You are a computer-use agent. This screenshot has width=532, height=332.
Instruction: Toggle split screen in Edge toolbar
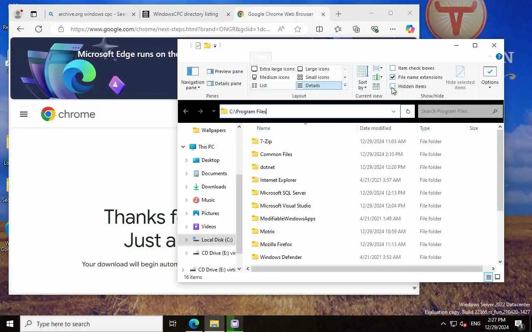coord(319,29)
